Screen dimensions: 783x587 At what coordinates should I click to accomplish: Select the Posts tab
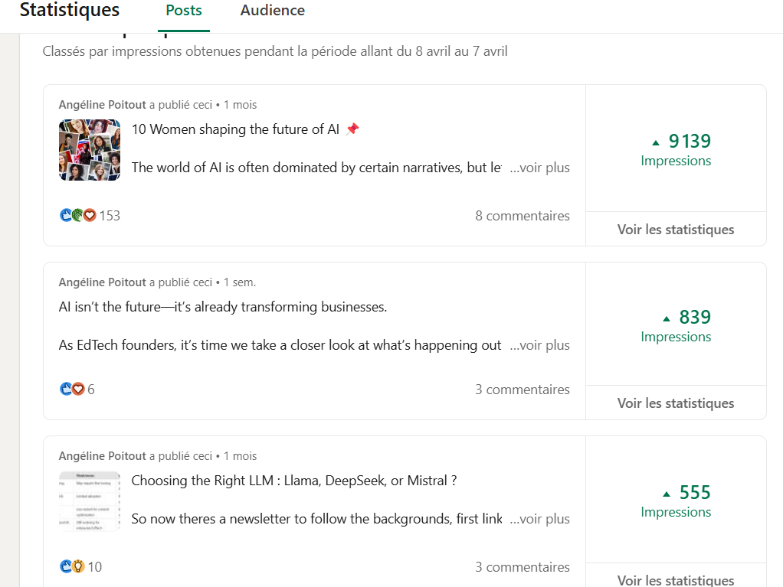[x=184, y=11]
